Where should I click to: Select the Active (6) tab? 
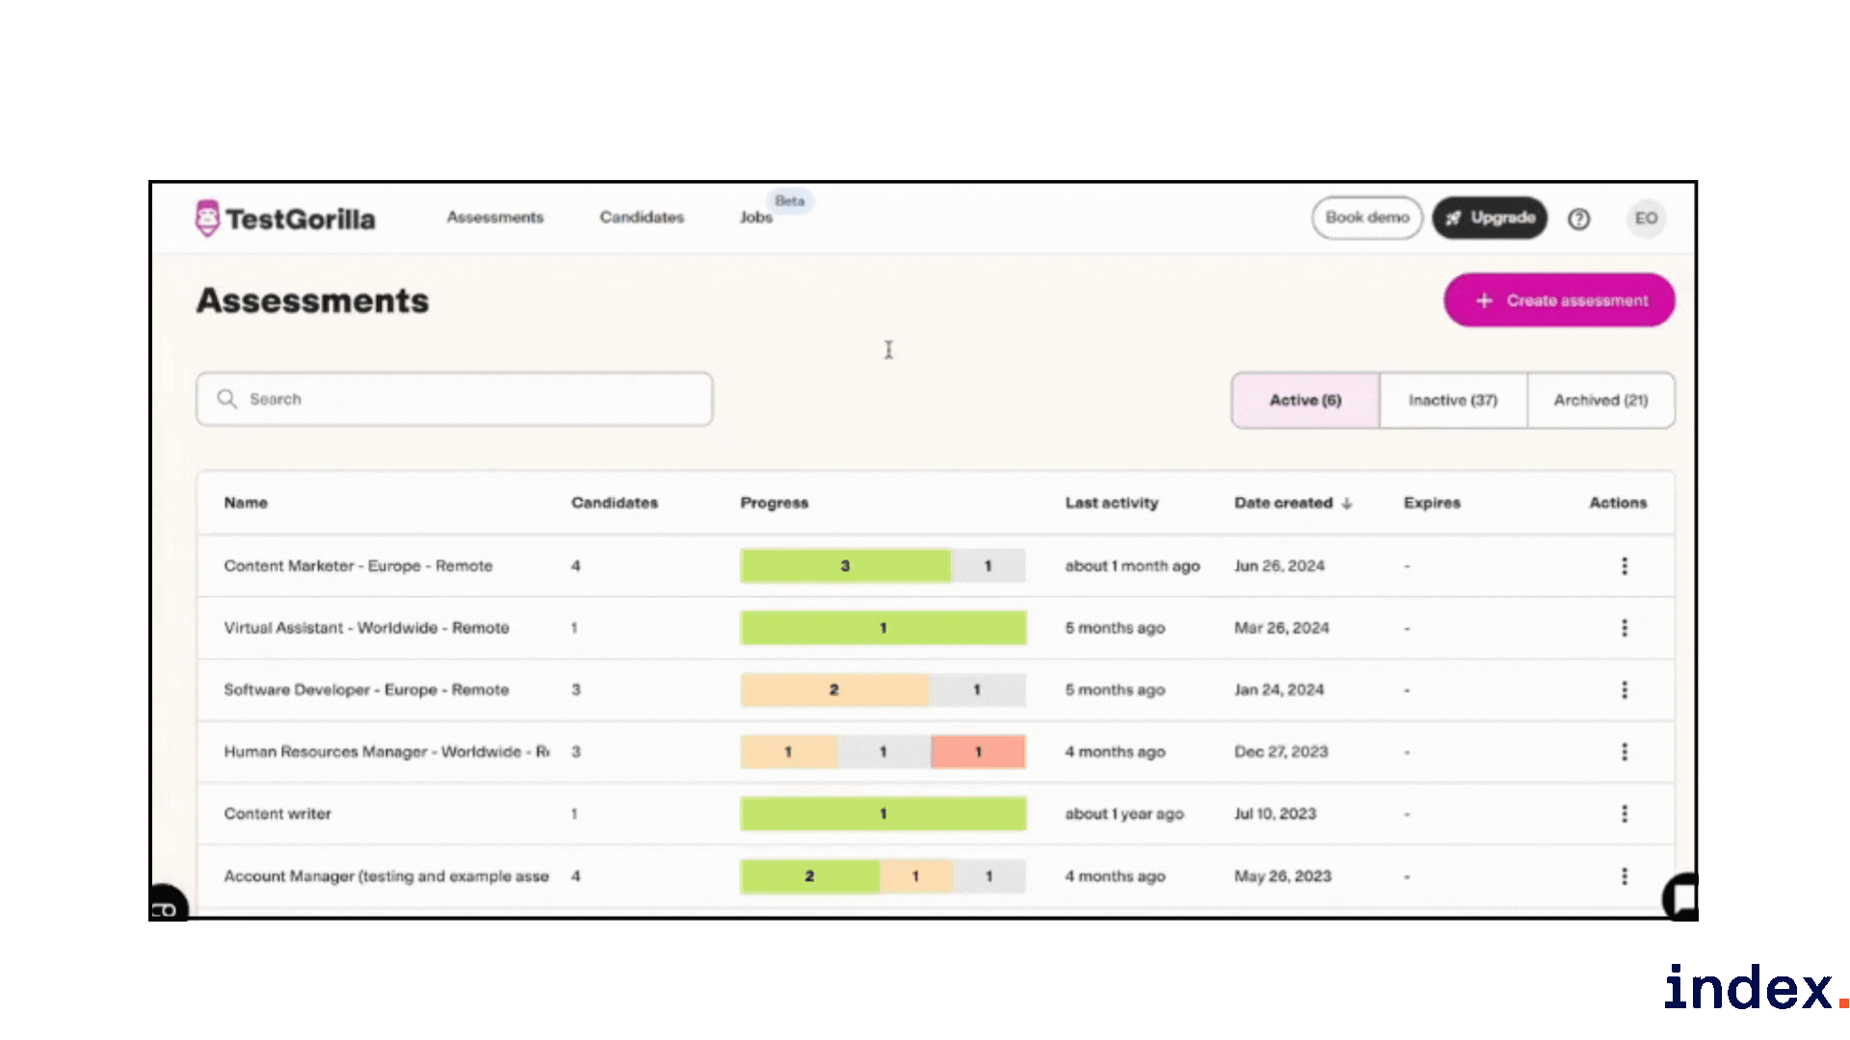pyautogui.click(x=1305, y=400)
